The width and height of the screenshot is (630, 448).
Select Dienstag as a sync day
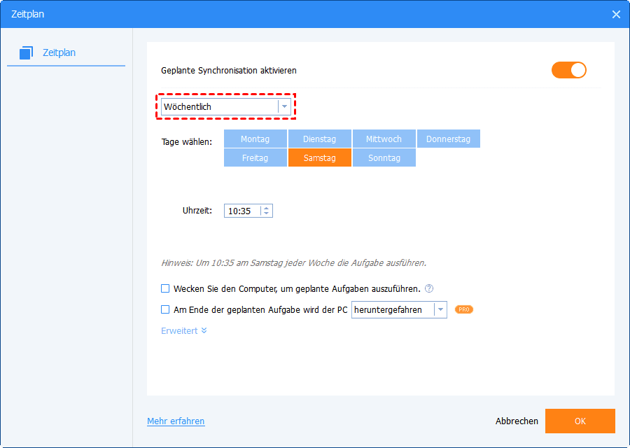(x=319, y=139)
